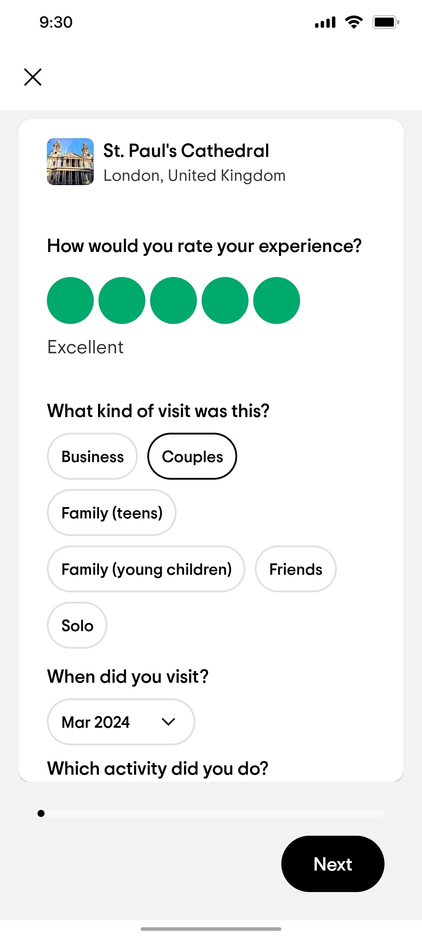
Task: Choose Family (teens) visit type
Action: click(112, 513)
